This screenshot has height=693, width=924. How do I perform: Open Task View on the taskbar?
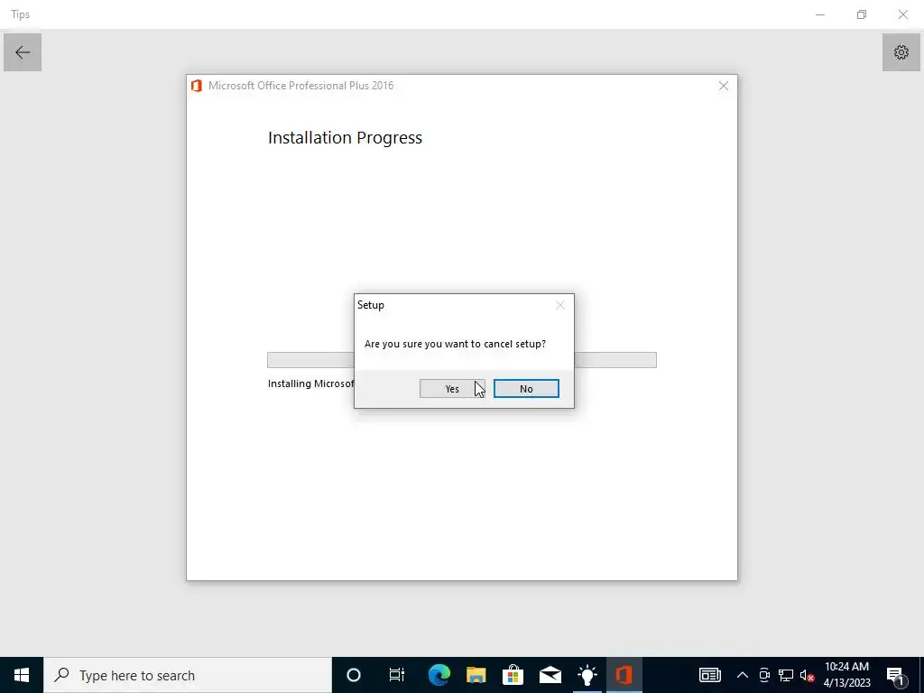click(x=397, y=675)
